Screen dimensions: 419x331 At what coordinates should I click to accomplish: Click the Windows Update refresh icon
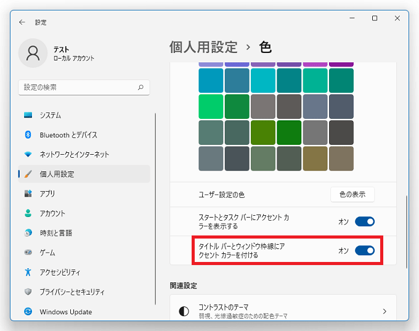[28, 311]
